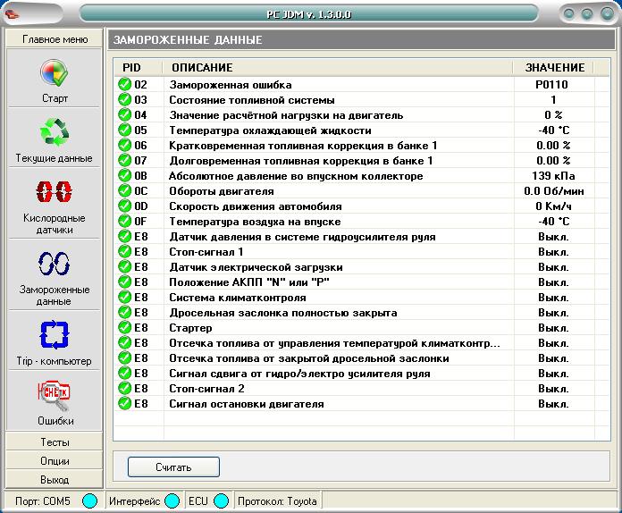
Task: Click the ECU connection status indicator
Action: 221,501
